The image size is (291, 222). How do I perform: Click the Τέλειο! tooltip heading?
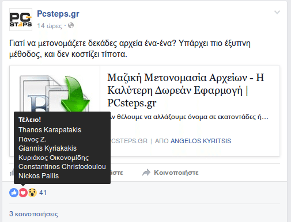29,120
